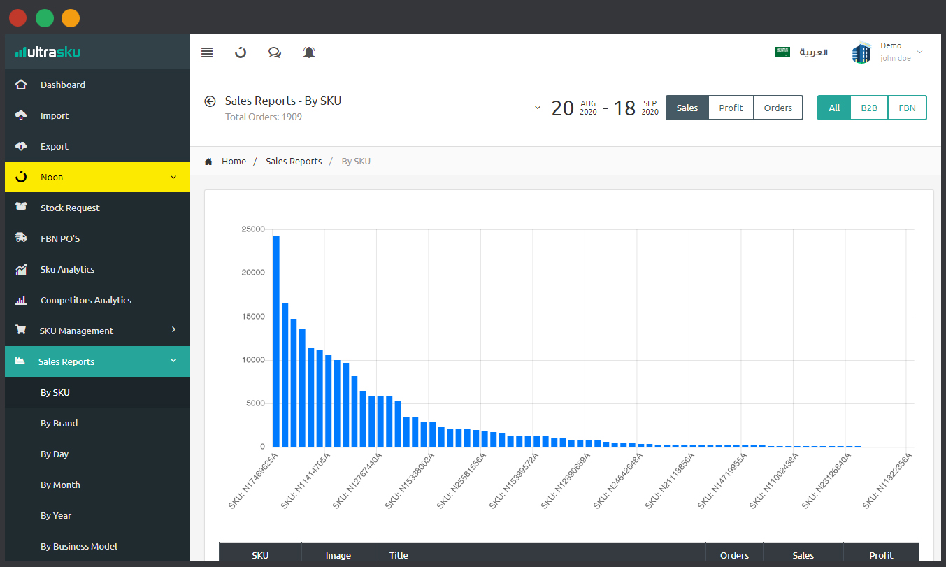Switch report metric to Profit
The width and height of the screenshot is (946, 567).
point(731,108)
